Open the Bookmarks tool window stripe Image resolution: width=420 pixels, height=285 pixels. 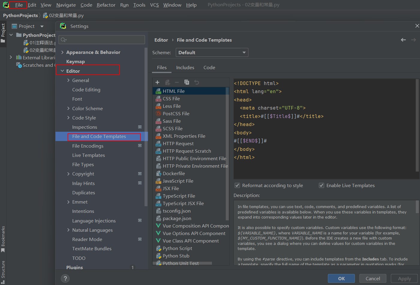[3, 239]
